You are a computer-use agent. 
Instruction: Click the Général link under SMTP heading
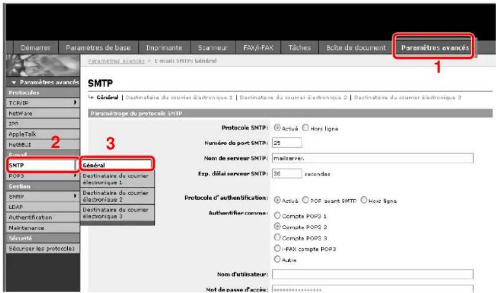tap(107, 98)
